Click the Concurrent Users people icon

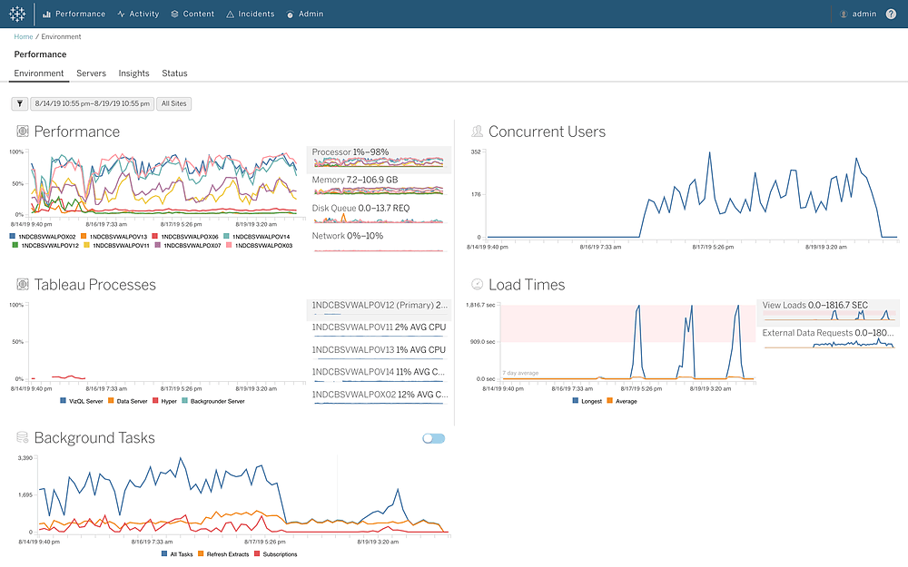click(x=478, y=132)
